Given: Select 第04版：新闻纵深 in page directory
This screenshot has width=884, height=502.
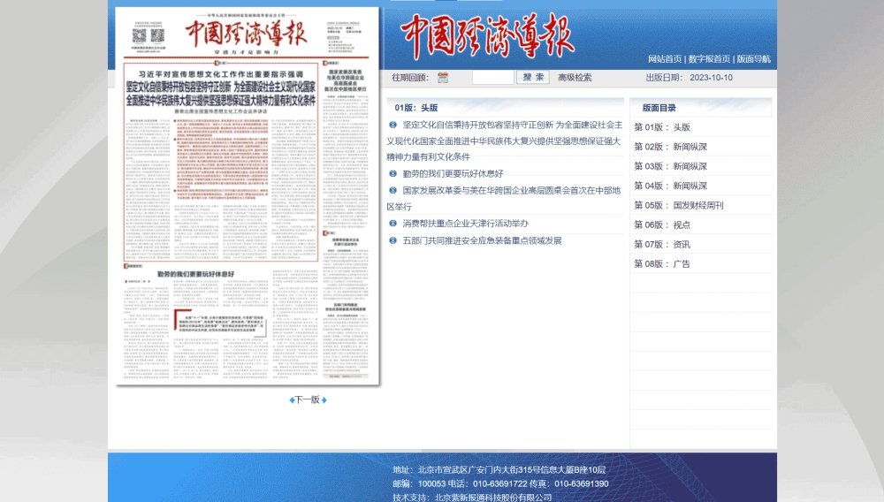Looking at the screenshot, I should click(670, 186).
